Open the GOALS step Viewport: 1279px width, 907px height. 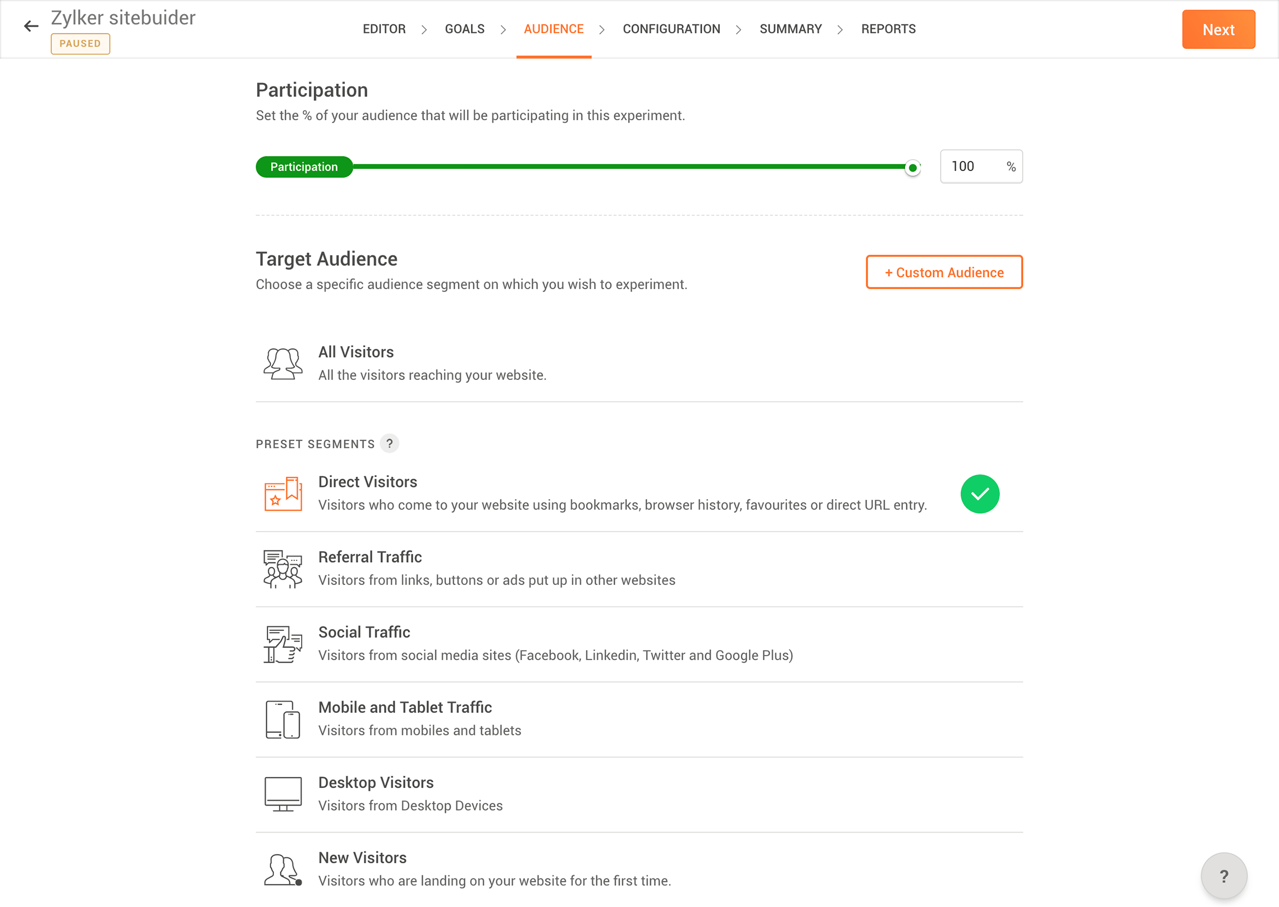click(x=465, y=28)
